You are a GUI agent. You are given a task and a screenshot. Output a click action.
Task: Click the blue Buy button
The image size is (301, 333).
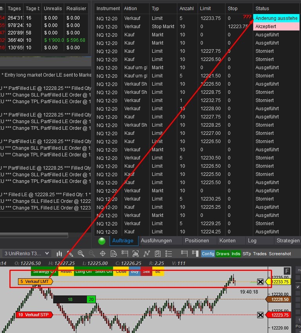click(135, 271)
